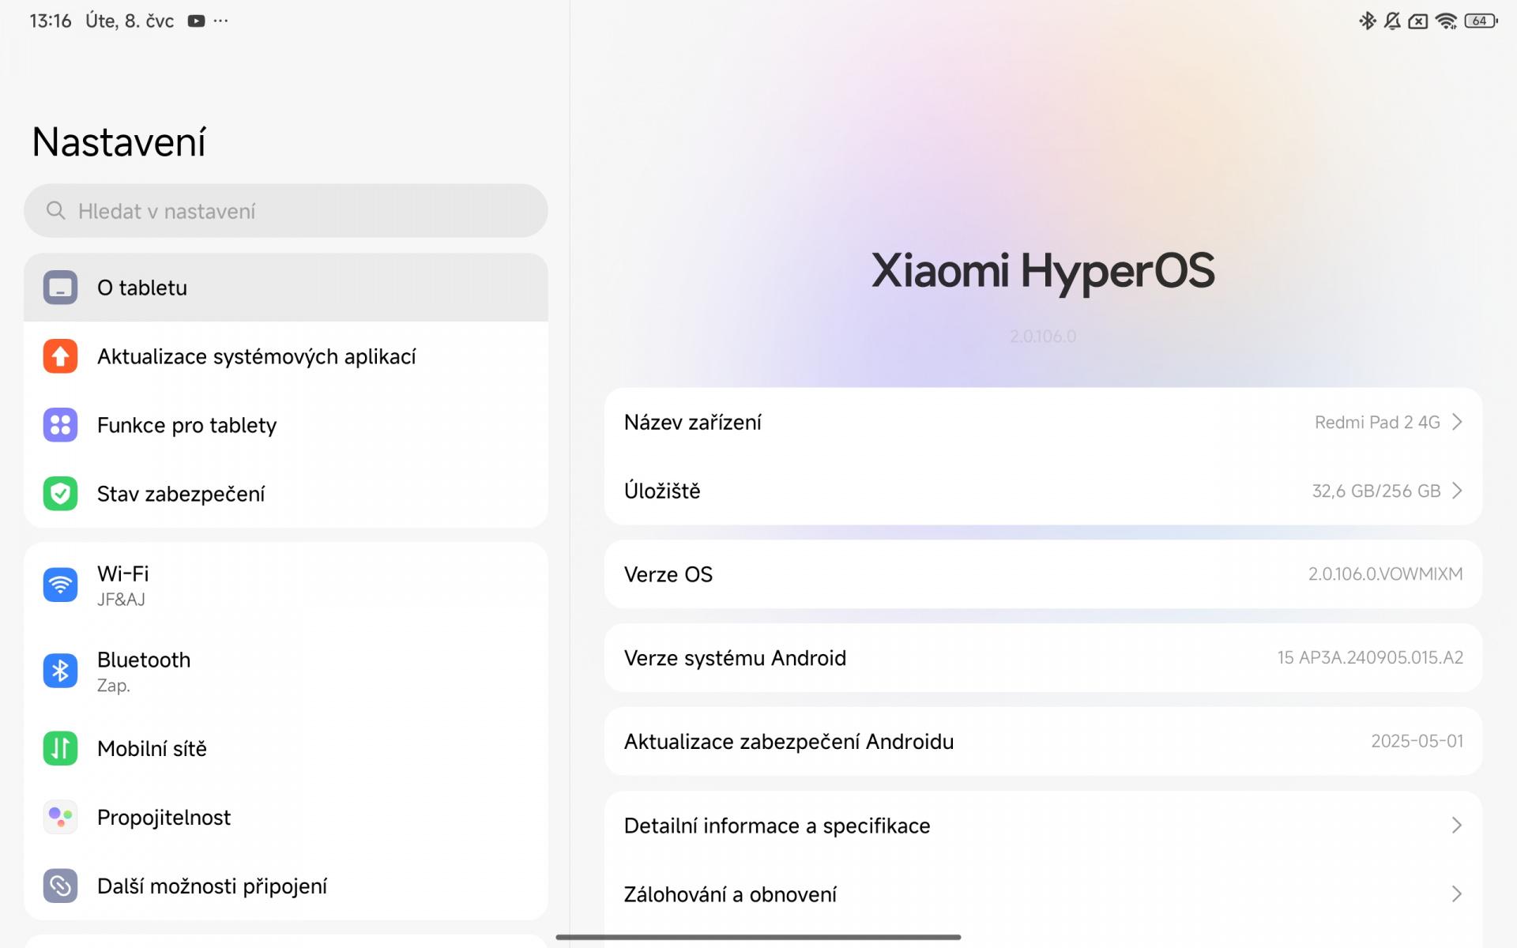Tap the green Mobilní sítě arrows icon
Viewport: 1517px width, 948px height.
60,748
